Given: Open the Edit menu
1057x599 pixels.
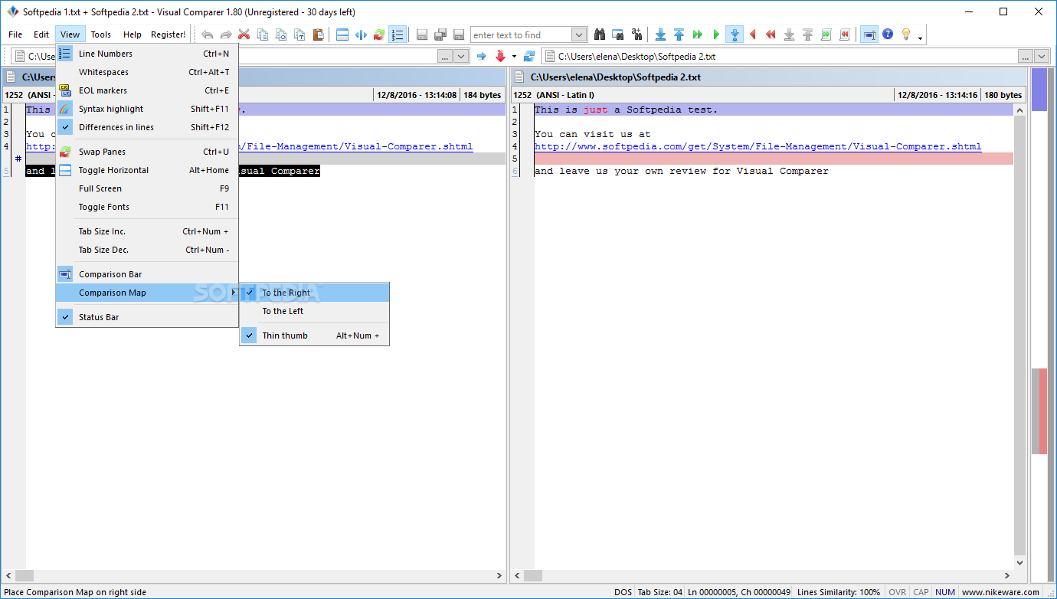Looking at the screenshot, I should coord(41,34).
